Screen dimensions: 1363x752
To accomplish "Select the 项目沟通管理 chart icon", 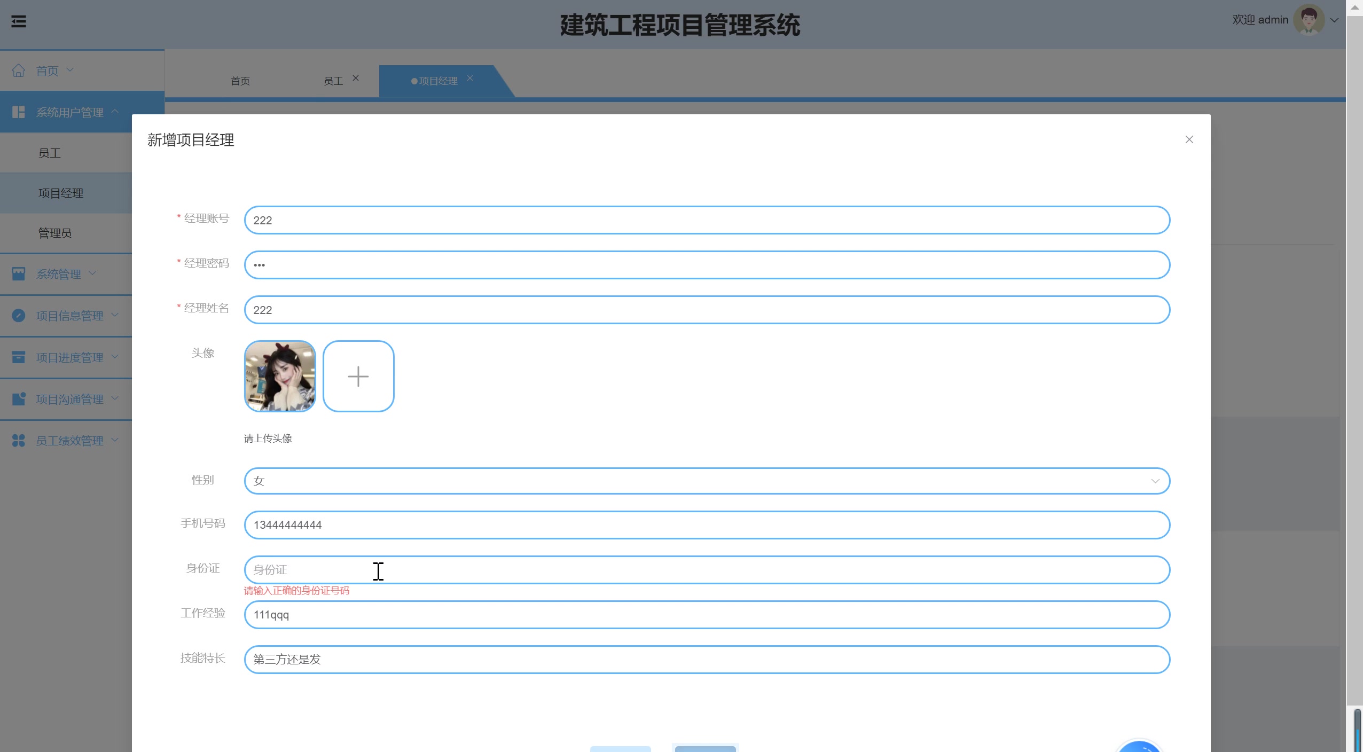I will click(x=19, y=398).
